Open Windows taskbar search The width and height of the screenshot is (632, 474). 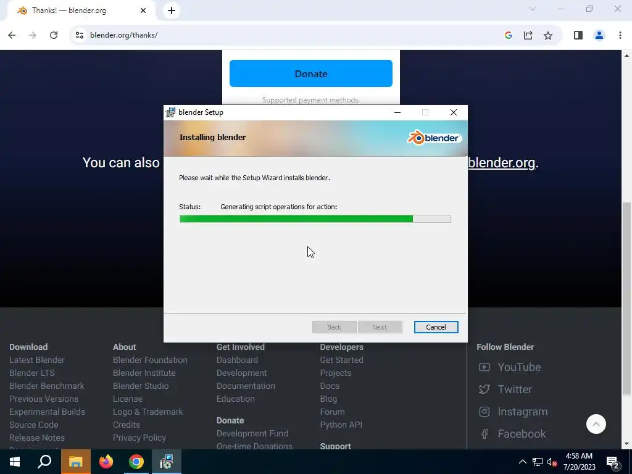pyautogui.click(x=44, y=462)
